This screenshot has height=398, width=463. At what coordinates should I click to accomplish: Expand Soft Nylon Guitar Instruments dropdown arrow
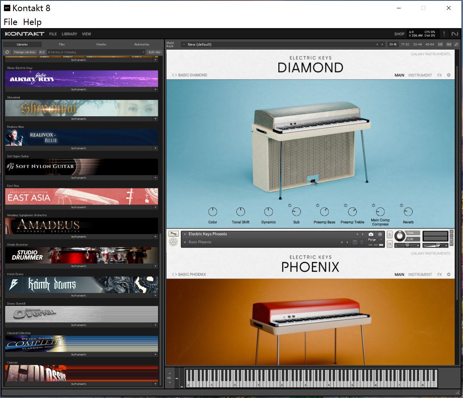coord(155,178)
